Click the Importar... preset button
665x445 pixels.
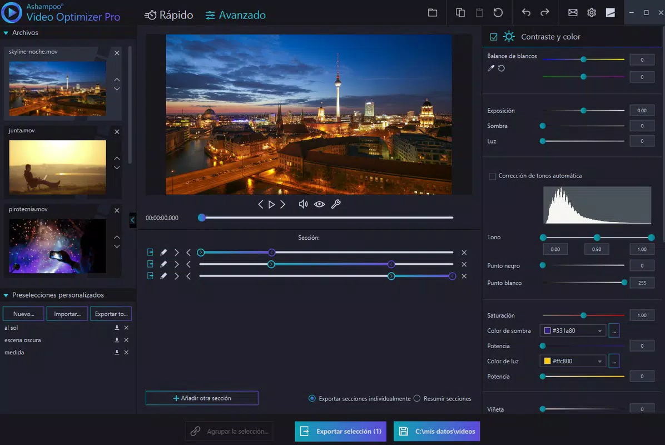pos(67,314)
